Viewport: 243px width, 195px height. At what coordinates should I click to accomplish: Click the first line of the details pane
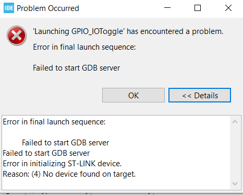point(54,122)
